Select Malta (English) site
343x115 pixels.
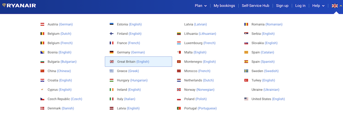[195, 52]
